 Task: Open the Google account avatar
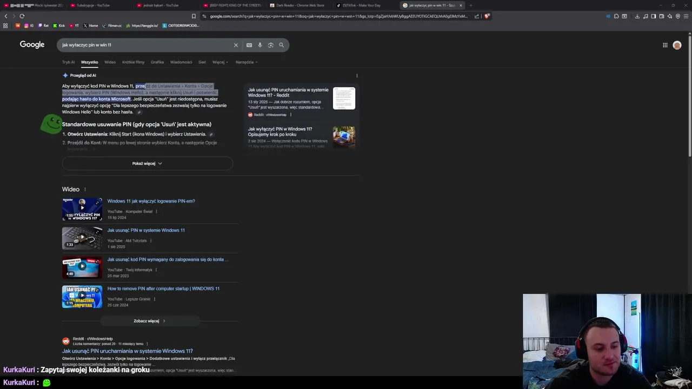[x=677, y=45]
